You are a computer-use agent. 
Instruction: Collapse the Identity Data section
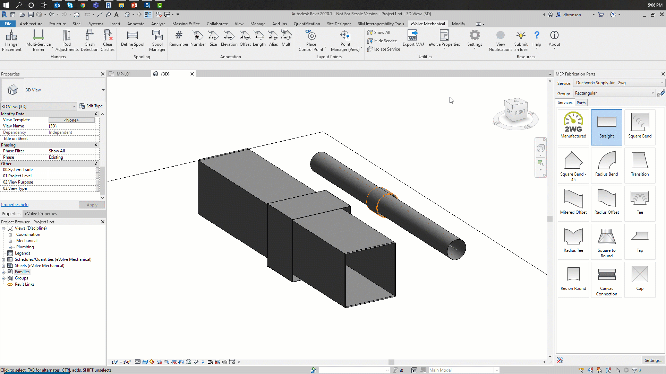tap(96, 114)
